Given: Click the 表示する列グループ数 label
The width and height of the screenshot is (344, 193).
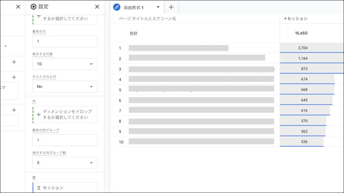Looking at the screenshot, I should [49, 153].
